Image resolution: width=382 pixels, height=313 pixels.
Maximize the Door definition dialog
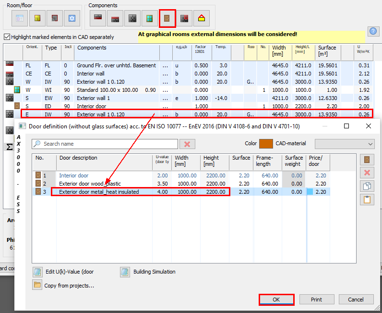[x=346, y=126]
